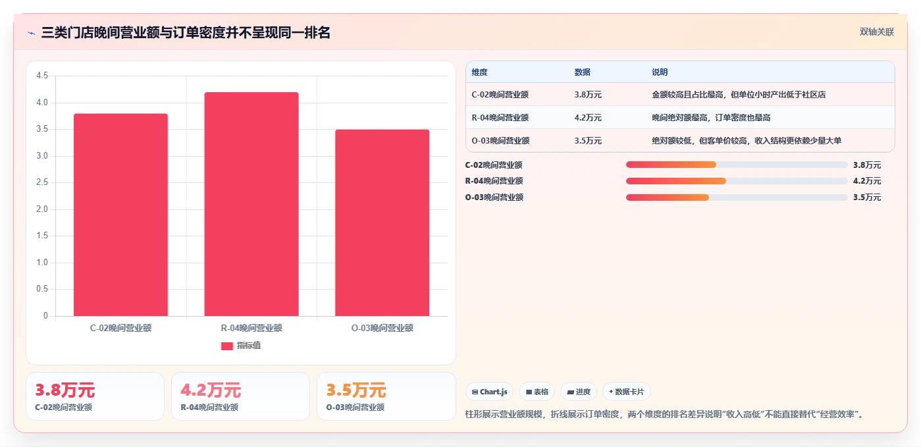921x447 pixels.
Task: Click the 数据 column header
Action: tap(583, 72)
